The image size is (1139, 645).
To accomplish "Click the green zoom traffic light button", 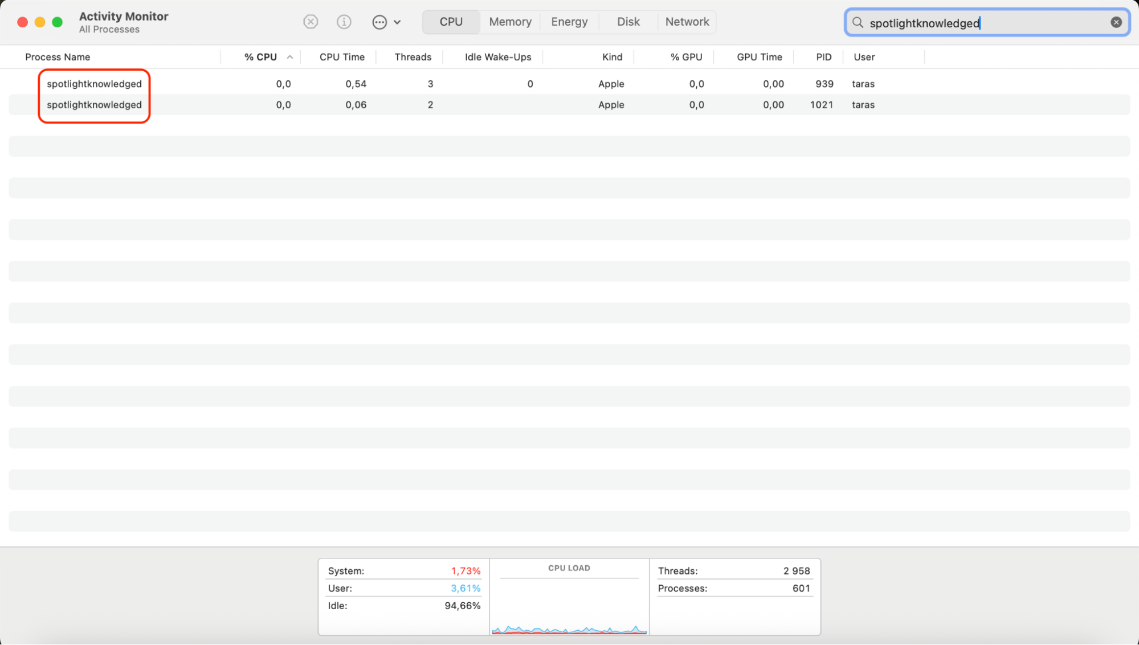I will point(57,22).
